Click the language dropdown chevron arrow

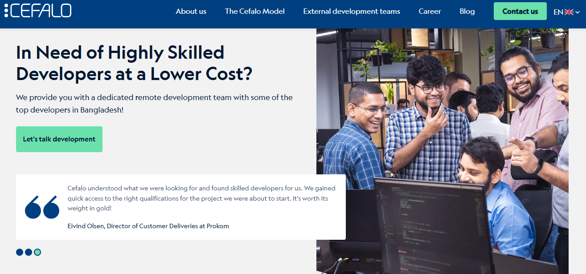point(578,12)
